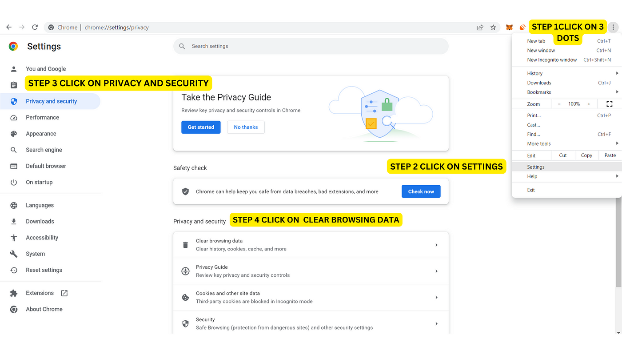Reload the page with refresh icon
The width and height of the screenshot is (622, 350).
35,27
